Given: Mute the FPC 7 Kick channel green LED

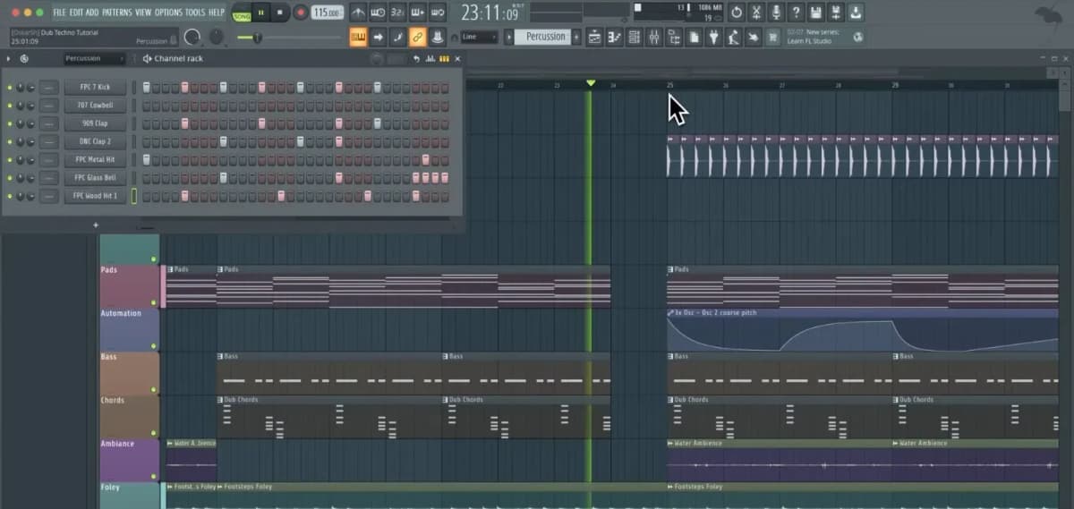Looking at the screenshot, I should pyautogui.click(x=10, y=88).
